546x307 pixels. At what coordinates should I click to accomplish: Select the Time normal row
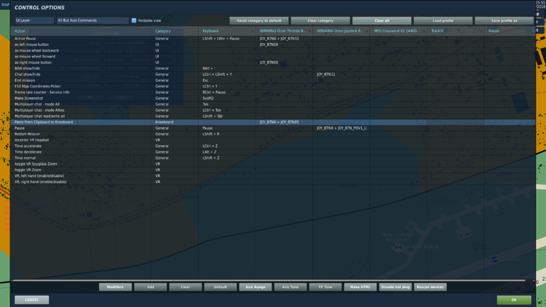point(272,158)
